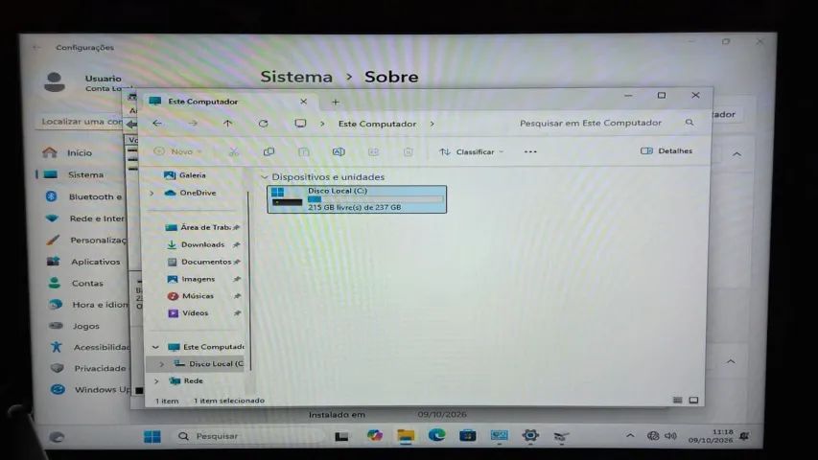Open the Windows Start button
Screen dimensions: 818x460
[x=152, y=436]
